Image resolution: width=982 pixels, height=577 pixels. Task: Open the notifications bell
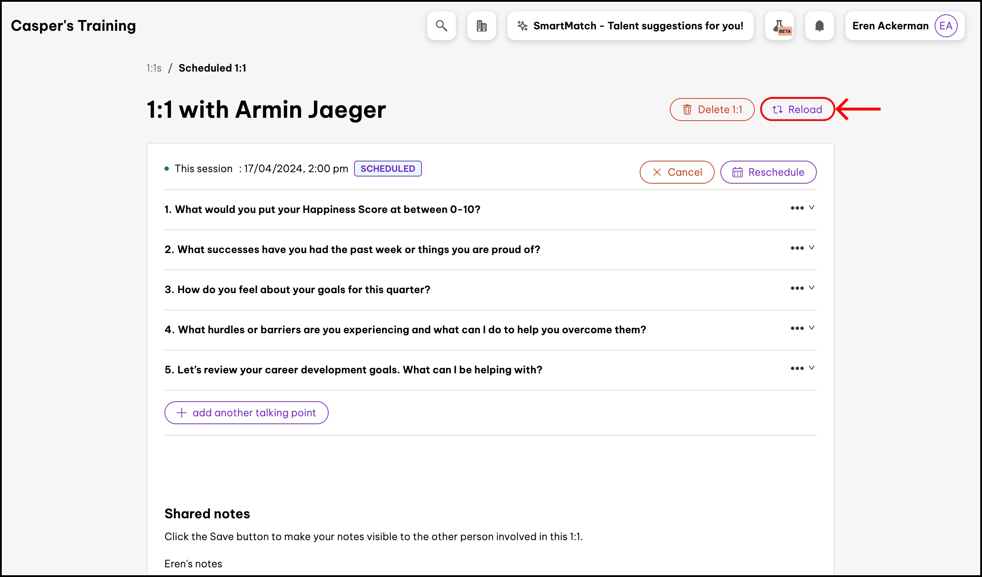[x=819, y=26]
